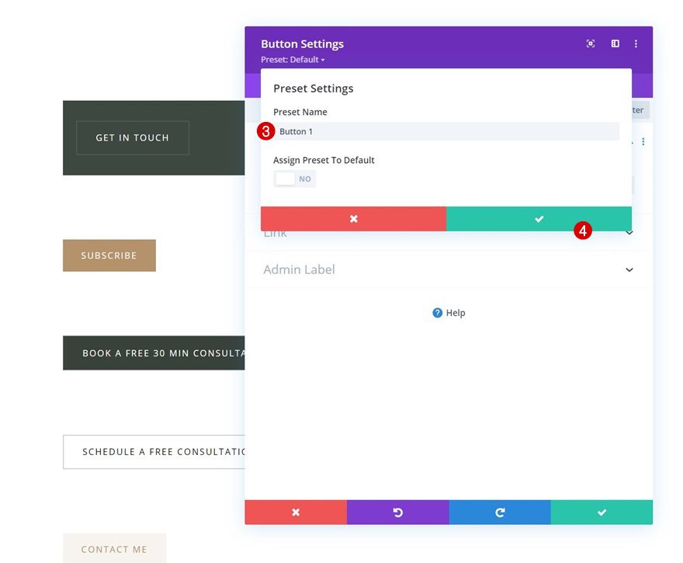The image size is (683, 563).
Task: Save settings with the green checkmark icon
Action: (602, 512)
